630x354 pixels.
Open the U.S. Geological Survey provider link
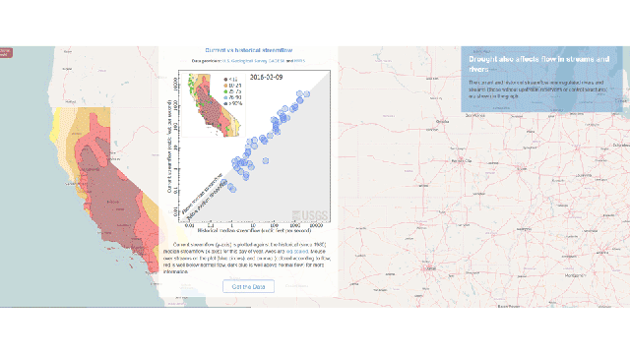click(x=245, y=61)
